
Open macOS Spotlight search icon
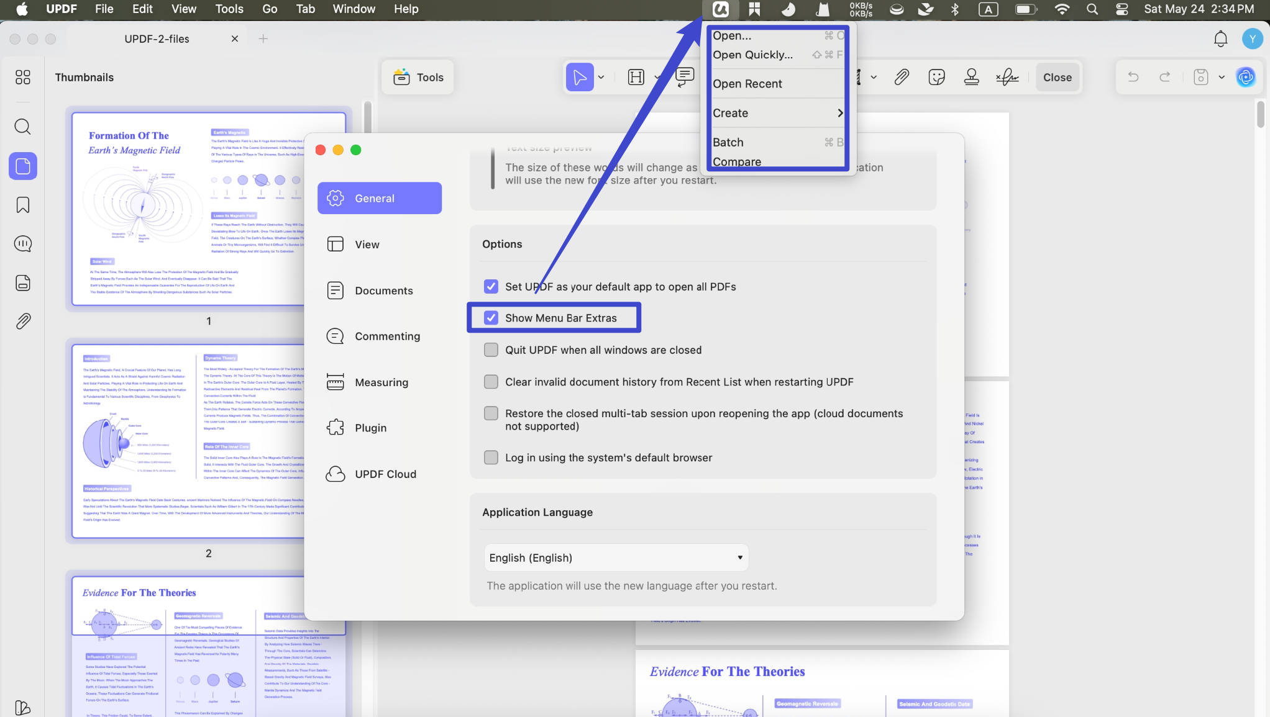[x=1092, y=9]
